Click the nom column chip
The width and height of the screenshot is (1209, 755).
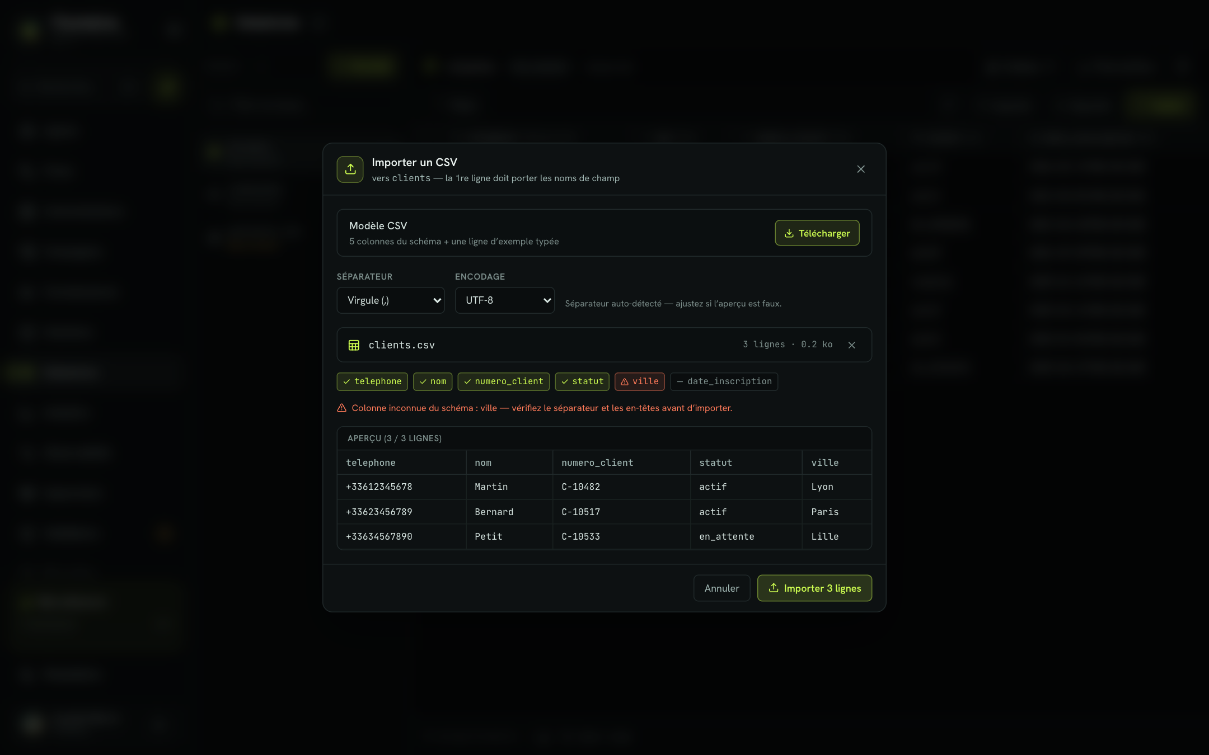pos(433,381)
